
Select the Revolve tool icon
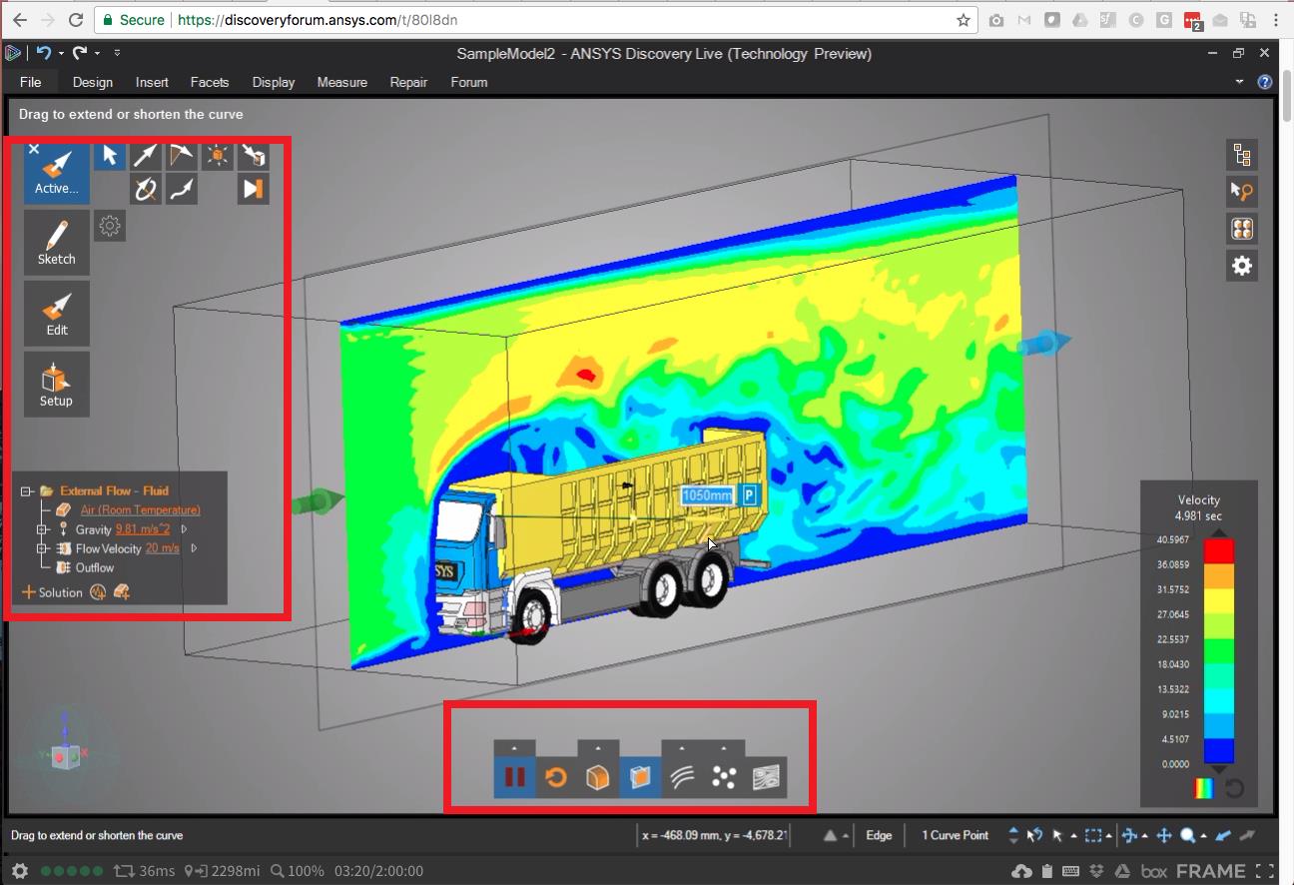tap(146, 188)
